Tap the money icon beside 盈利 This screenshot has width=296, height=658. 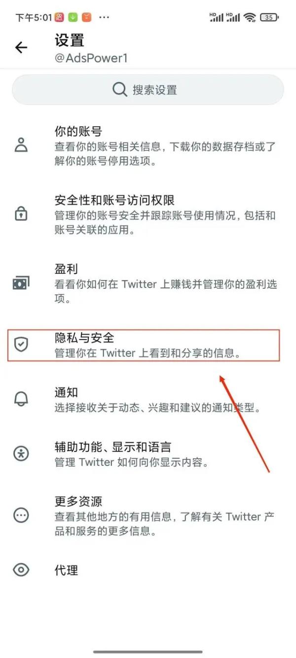point(21,283)
